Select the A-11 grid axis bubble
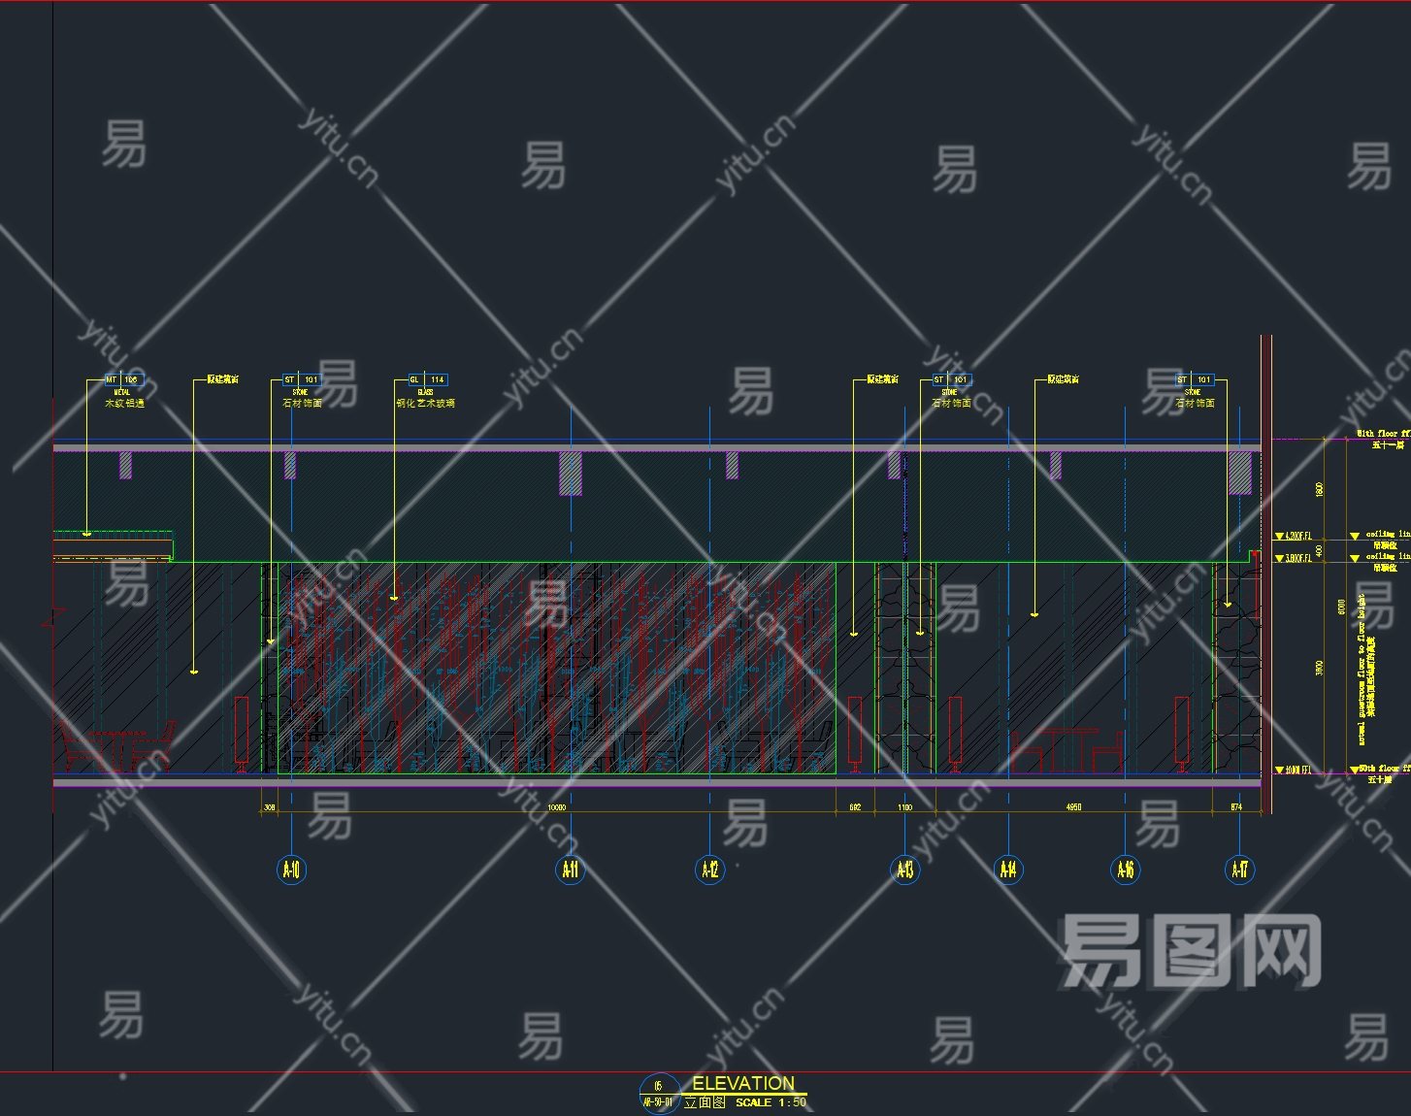Viewport: 1411px width, 1116px height. [x=571, y=870]
